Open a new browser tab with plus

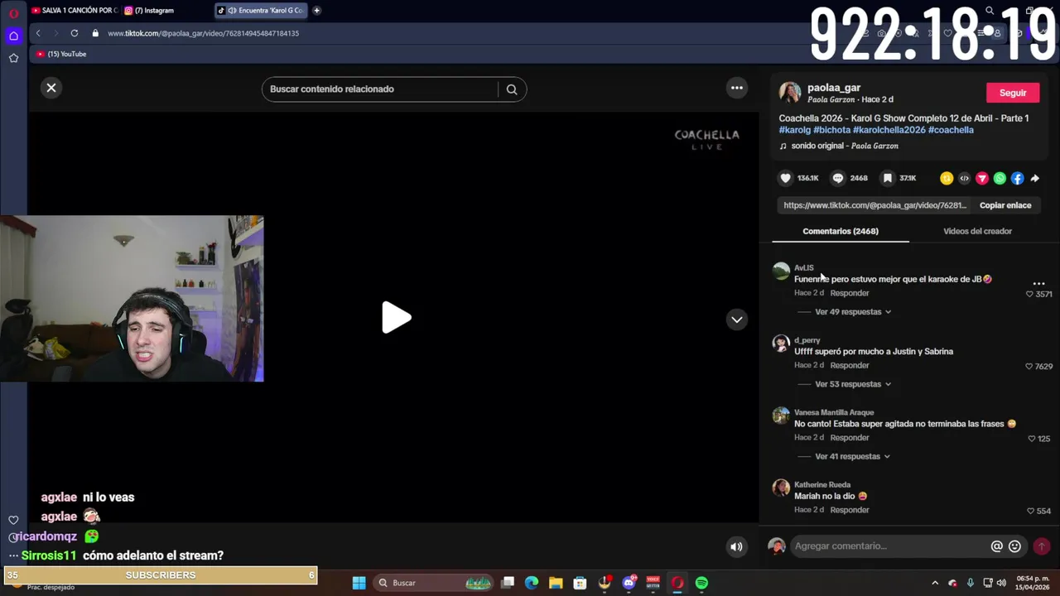click(316, 11)
